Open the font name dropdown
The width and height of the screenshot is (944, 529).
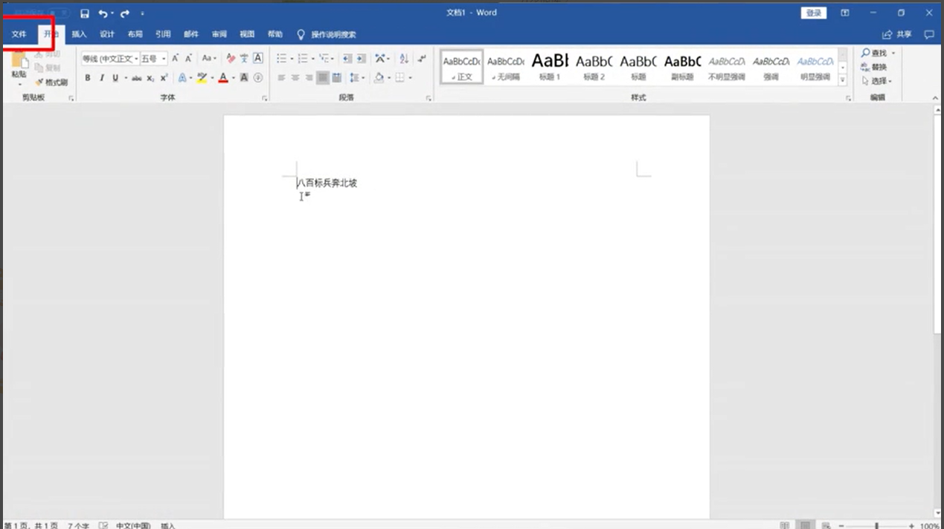109,59
